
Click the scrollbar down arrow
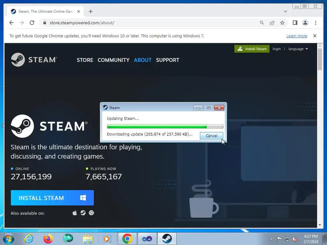tap(320, 225)
